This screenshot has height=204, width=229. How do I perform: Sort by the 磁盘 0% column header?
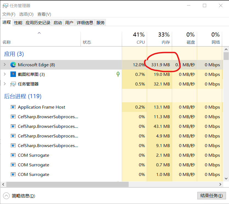pos(185,39)
